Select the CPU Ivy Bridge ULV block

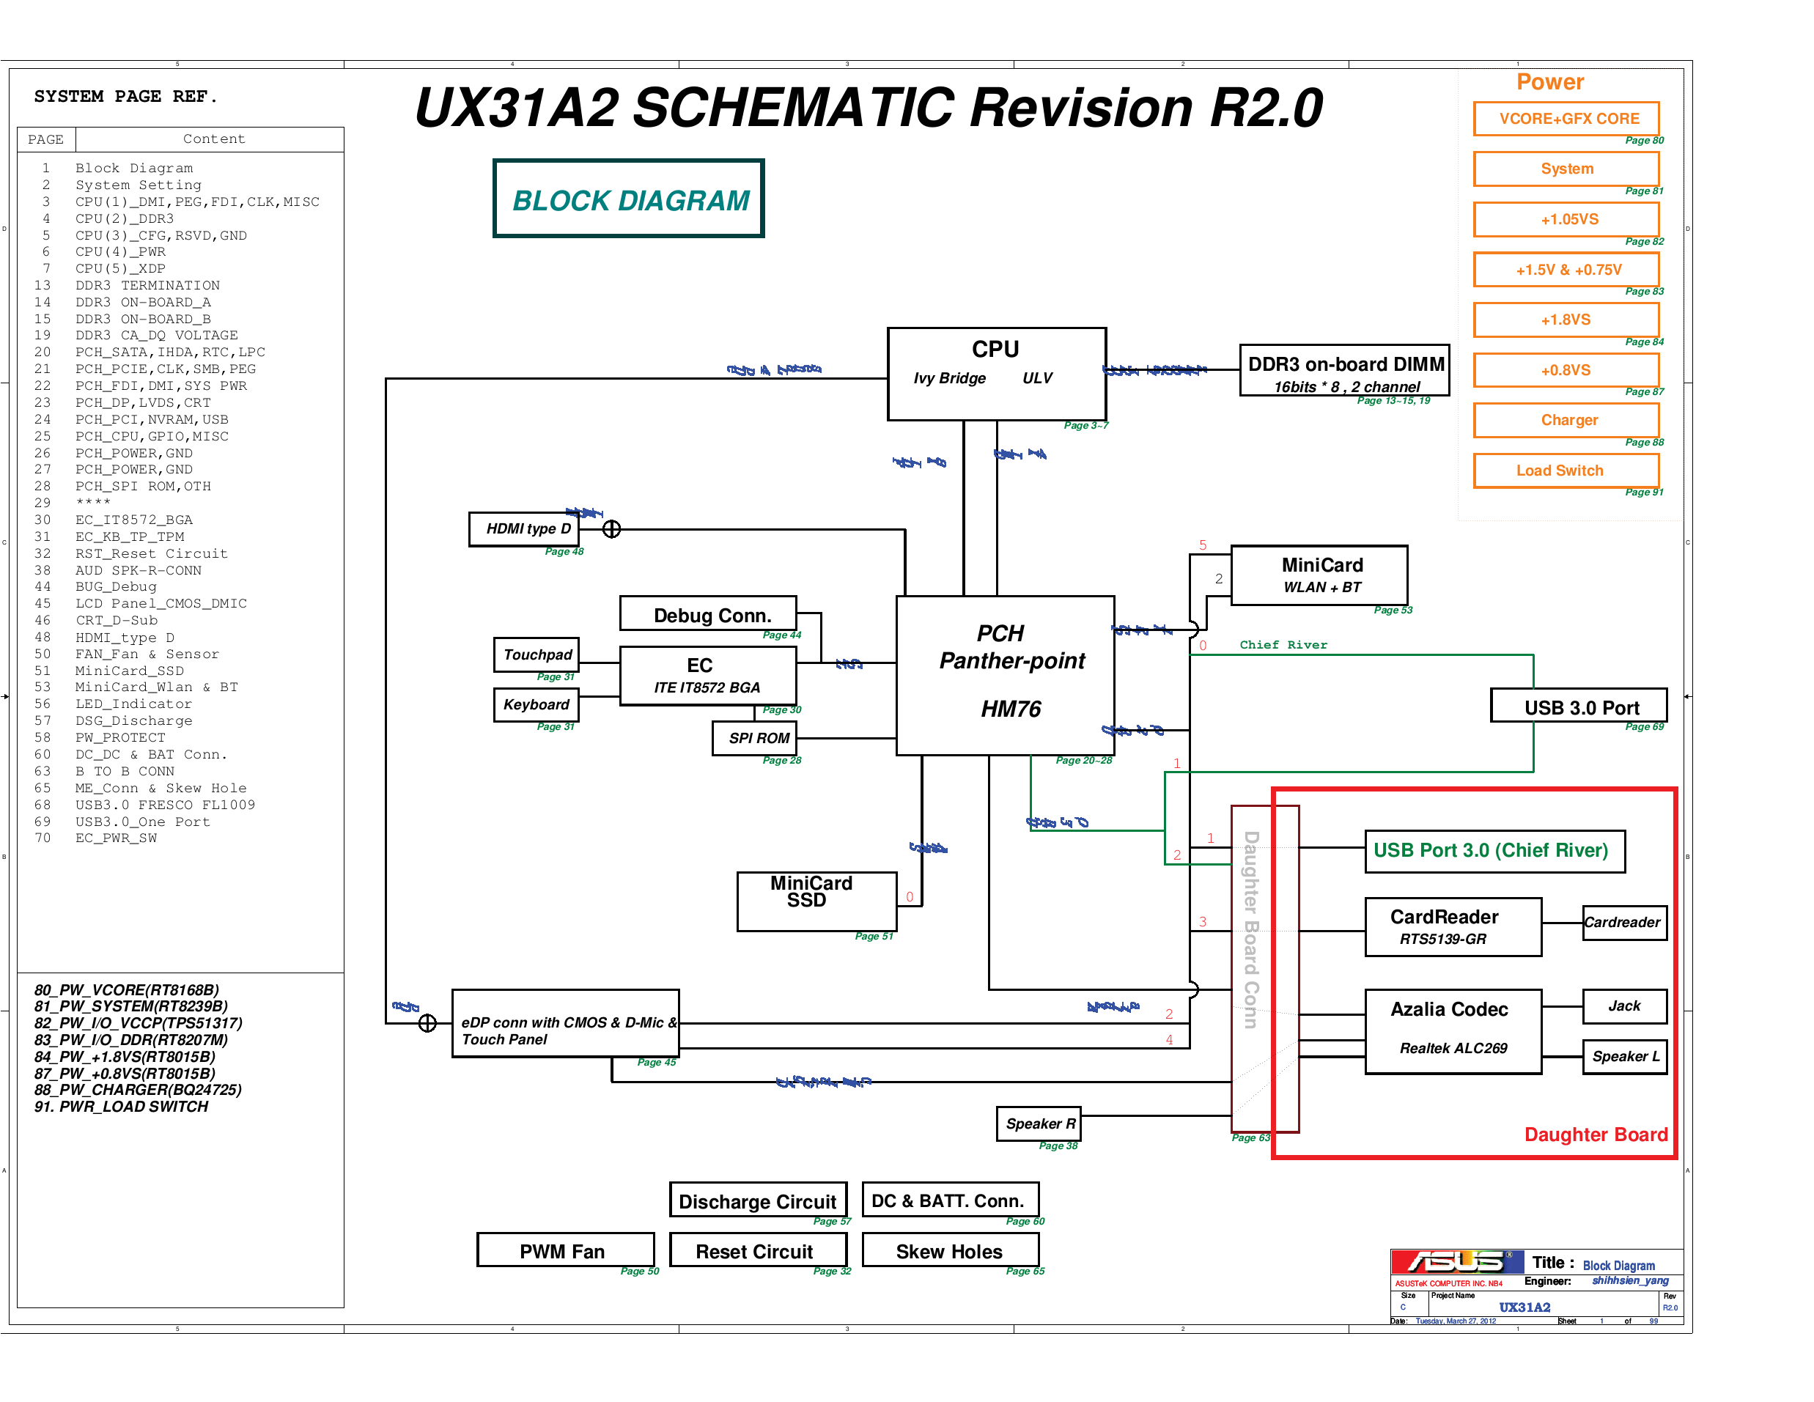tap(996, 375)
